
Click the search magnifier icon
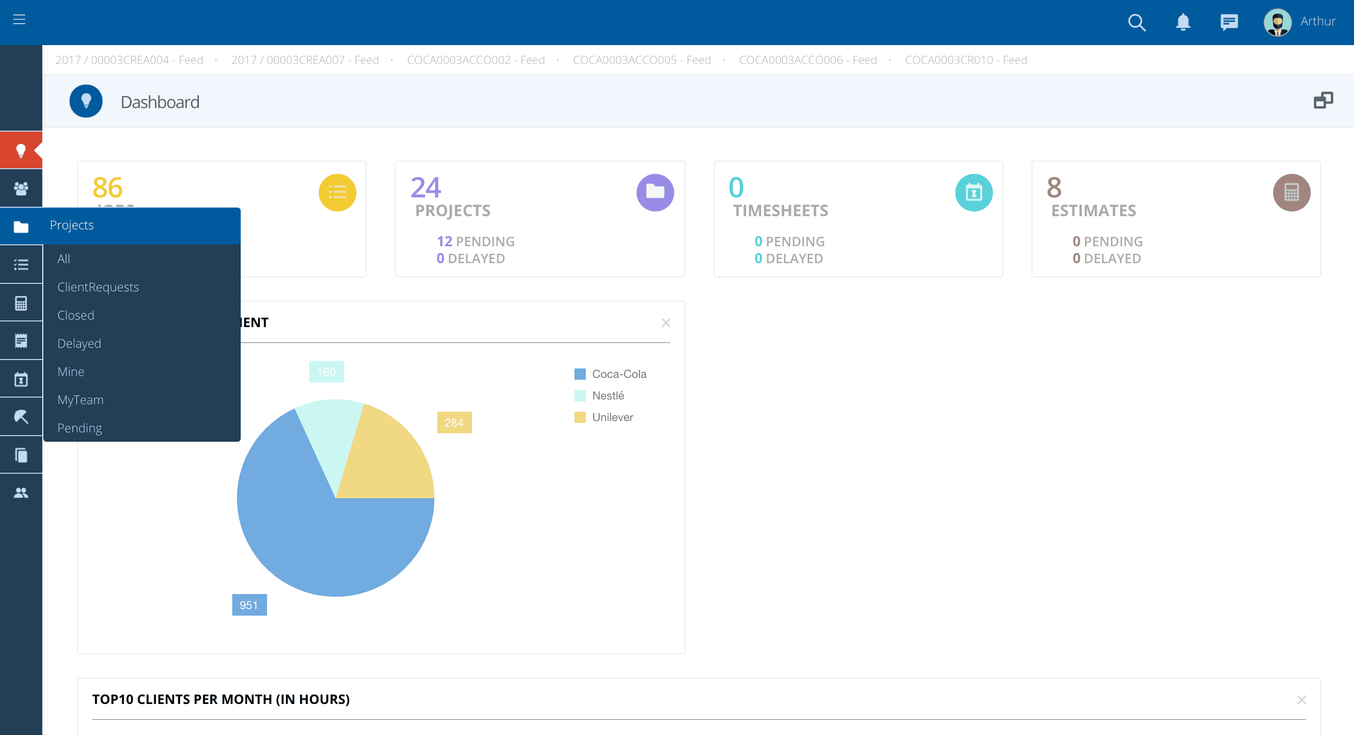[1136, 23]
